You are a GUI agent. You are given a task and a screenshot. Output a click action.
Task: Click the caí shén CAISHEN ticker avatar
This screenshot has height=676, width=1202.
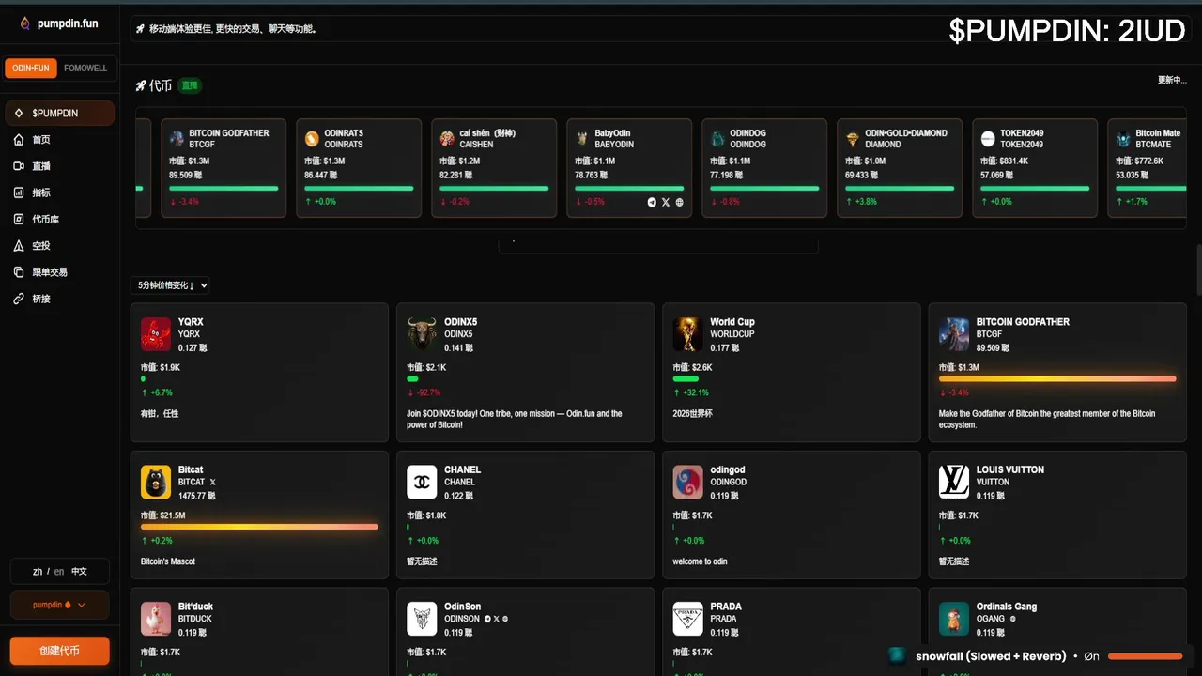(x=448, y=139)
